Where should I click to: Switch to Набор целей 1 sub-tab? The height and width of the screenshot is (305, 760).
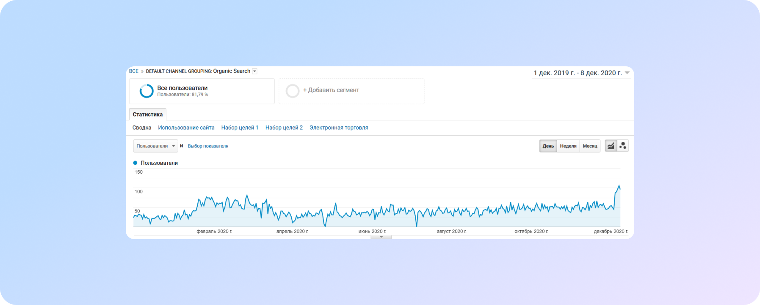240,128
